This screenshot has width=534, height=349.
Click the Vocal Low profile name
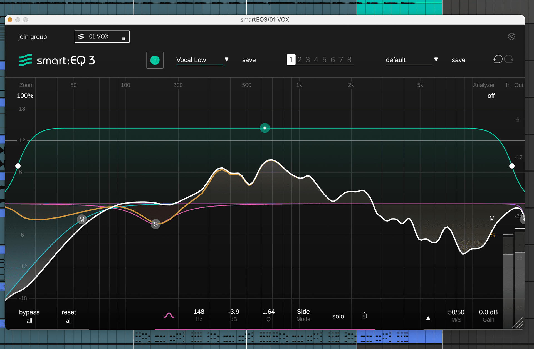click(x=191, y=60)
